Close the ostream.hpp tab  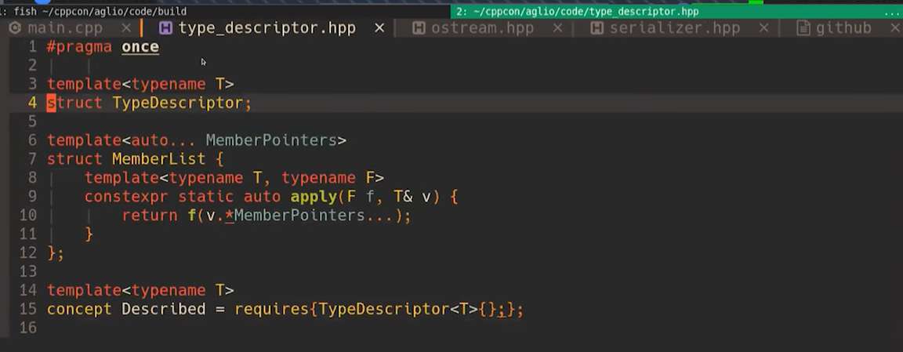(x=557, y=28)
